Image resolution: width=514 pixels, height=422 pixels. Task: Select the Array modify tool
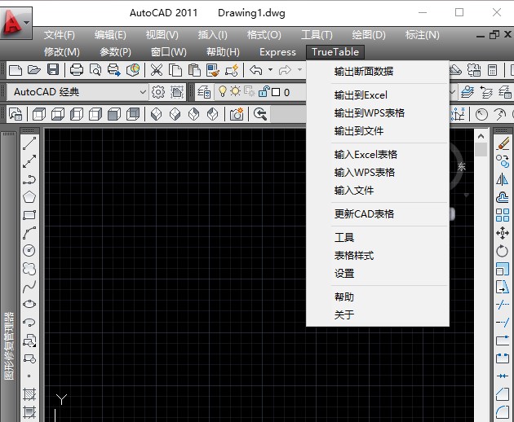click(x=503, y=215)
